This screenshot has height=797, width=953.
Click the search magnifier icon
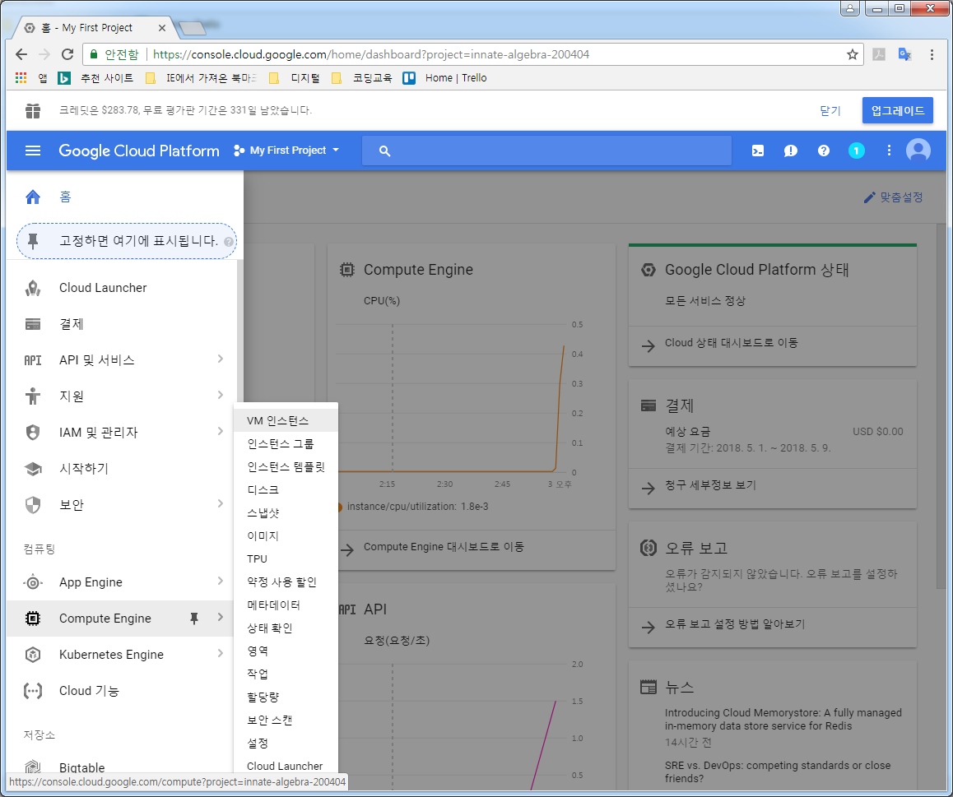click(384, 151)
